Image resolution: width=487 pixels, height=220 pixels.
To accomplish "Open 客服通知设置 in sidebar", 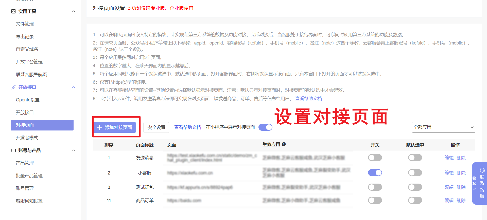I will 29,201.
